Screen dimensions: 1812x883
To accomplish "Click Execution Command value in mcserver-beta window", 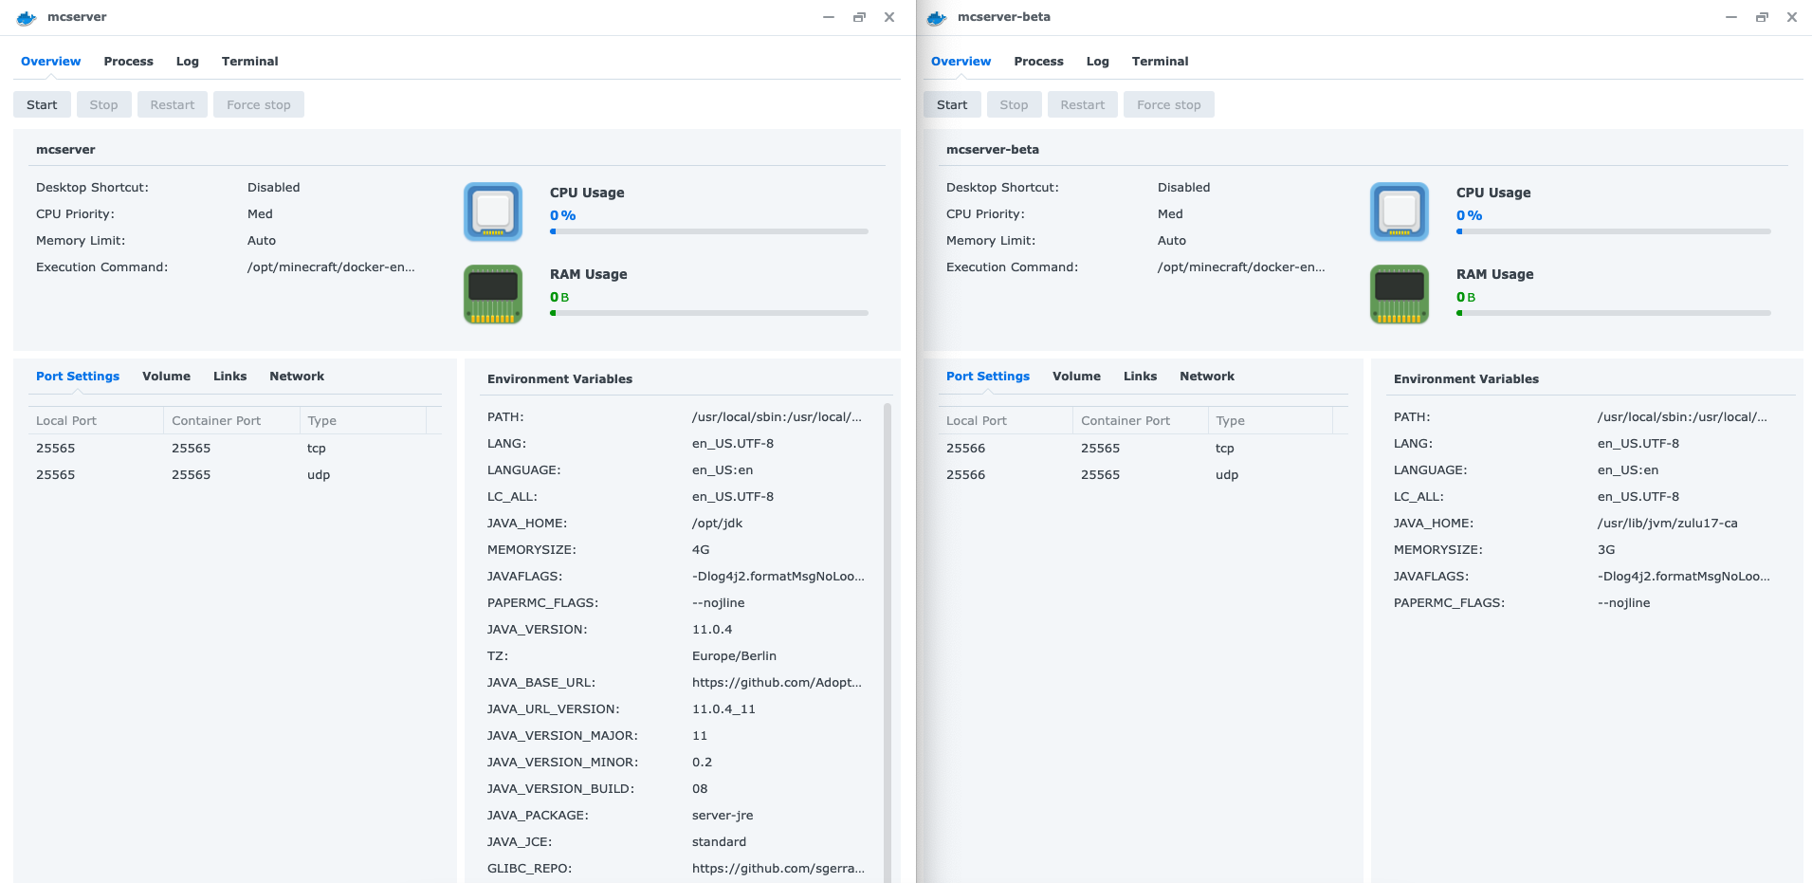I will coord(1241,267).
